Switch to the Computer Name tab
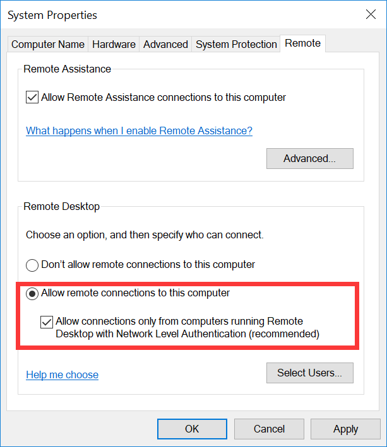 pyautogui.click(x=48, y=44)
